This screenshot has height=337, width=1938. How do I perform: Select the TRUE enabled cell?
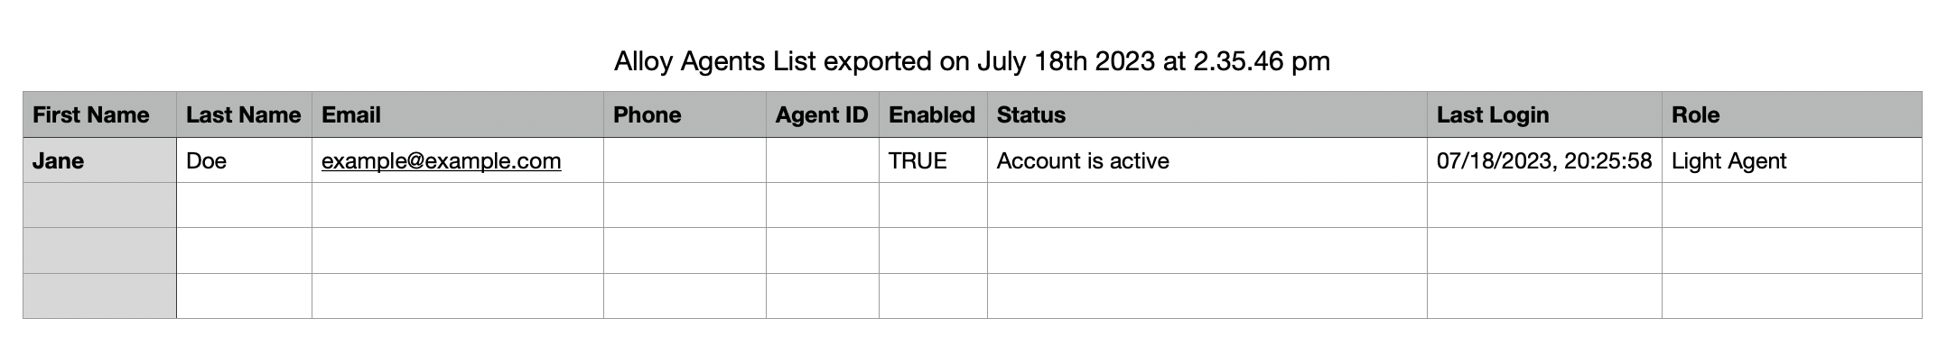pos(933,160)
